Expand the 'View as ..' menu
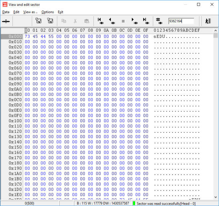The image size is (219, 206). [x=30, y=12]
